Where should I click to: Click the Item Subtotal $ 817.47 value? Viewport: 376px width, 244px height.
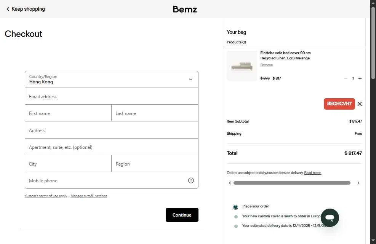(355, 121)
